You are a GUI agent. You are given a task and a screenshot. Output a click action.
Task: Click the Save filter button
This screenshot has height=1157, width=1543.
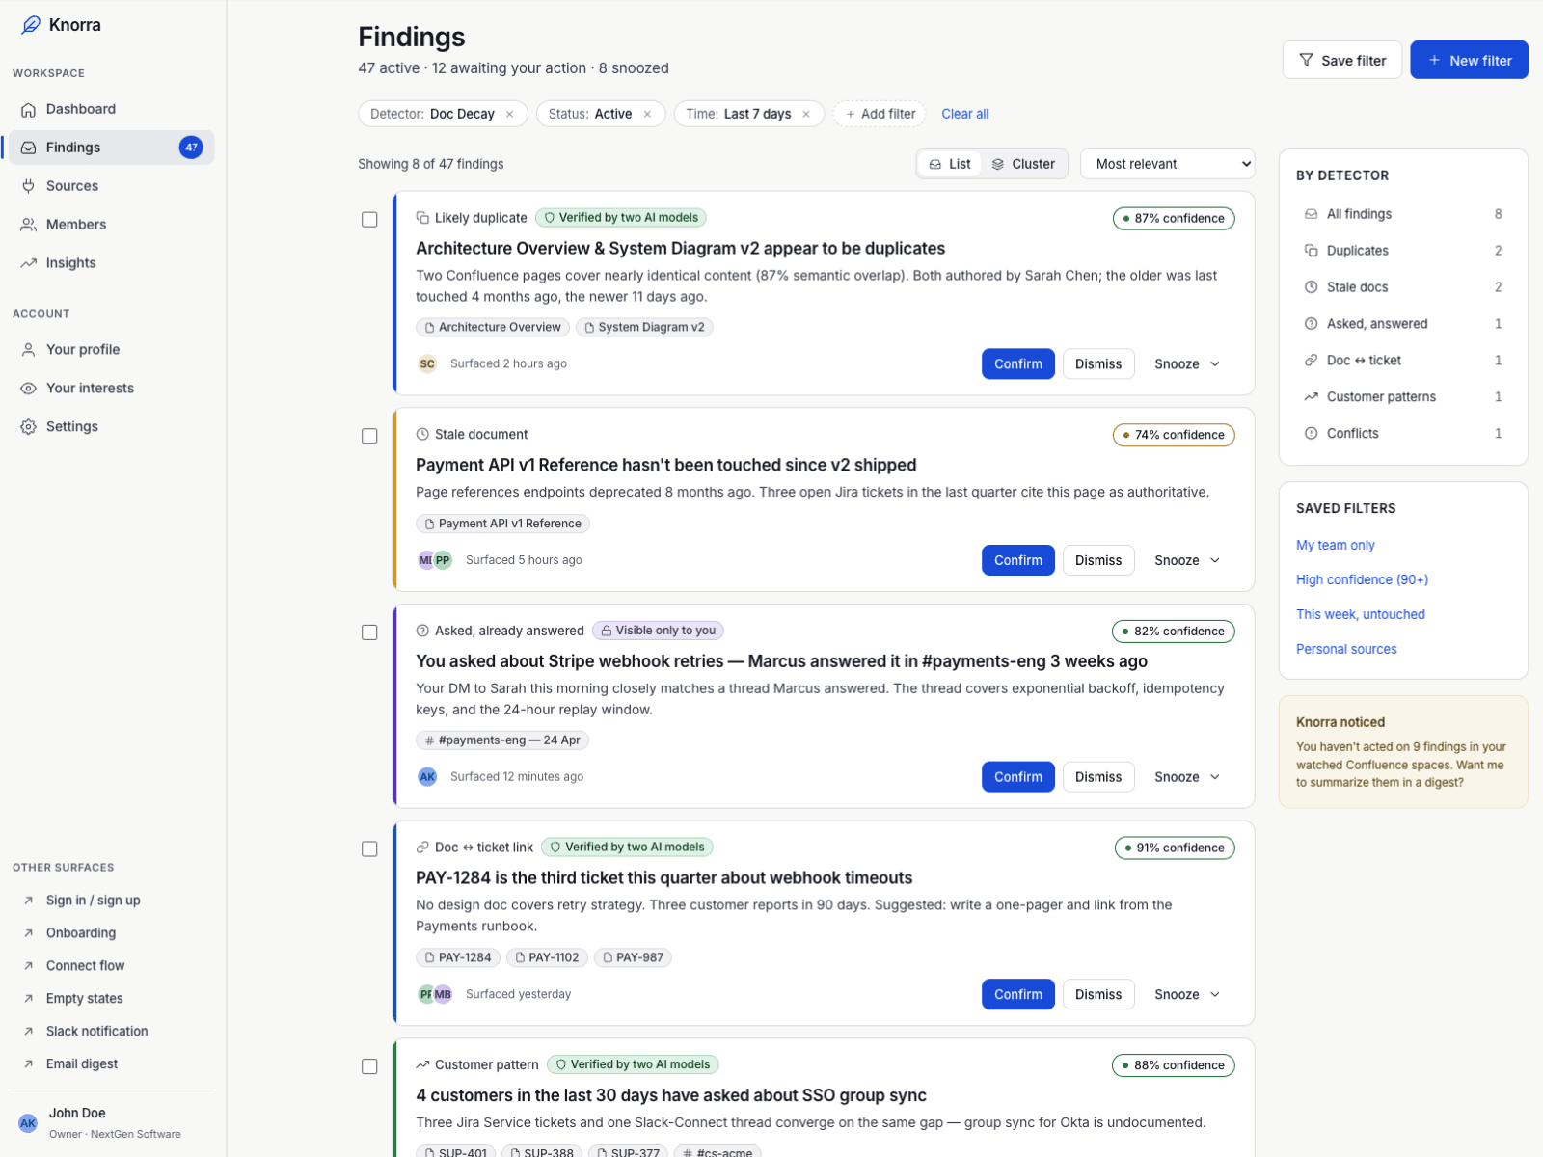click(1342, 60)
